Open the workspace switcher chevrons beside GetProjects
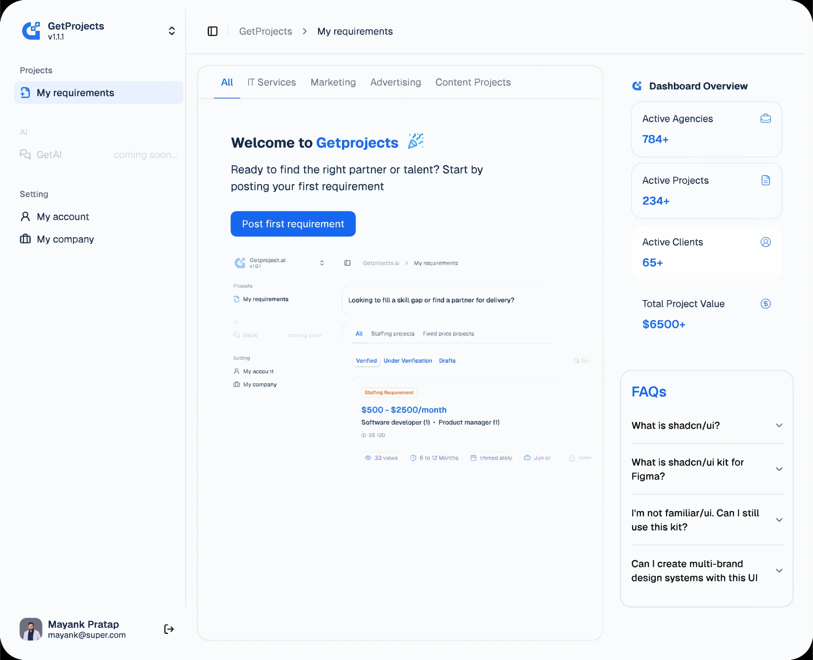This screenshot has height=660, width=813. pyautogui.click(x=172, y=31)
